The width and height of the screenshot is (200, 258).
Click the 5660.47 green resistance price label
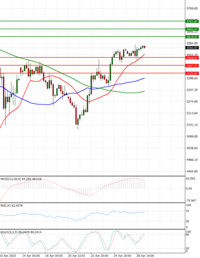(x=193, y=29)
